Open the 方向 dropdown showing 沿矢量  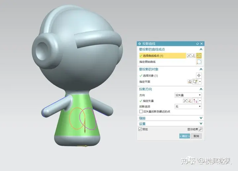pyautogui.click(x=188, y=95)
